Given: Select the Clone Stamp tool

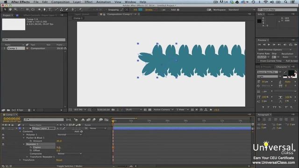Looking at the screenshot, I should pyautogui.click(x=62, y=9).
